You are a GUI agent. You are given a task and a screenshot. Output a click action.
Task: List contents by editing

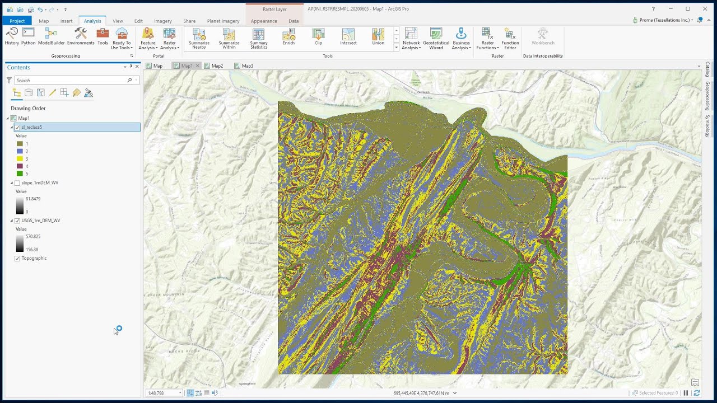click(52, 93)
